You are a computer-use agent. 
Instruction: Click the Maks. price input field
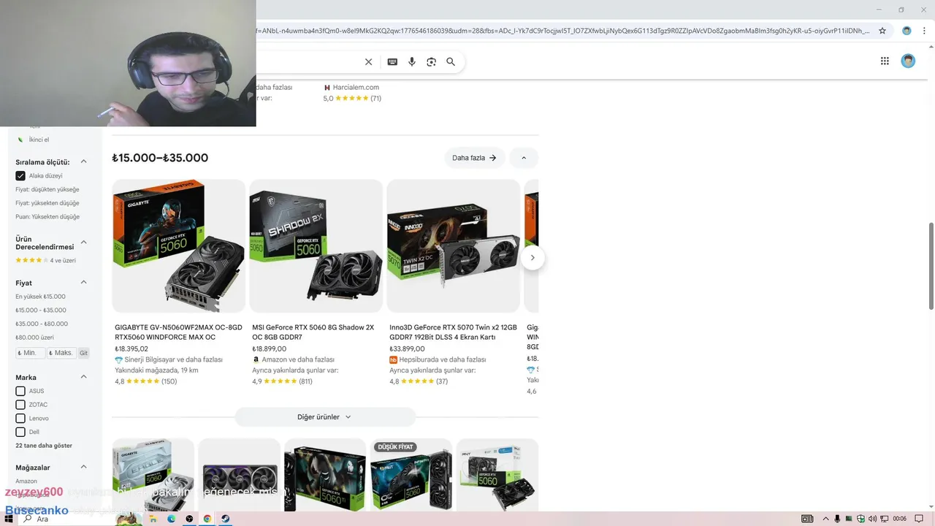click(61, 353)
